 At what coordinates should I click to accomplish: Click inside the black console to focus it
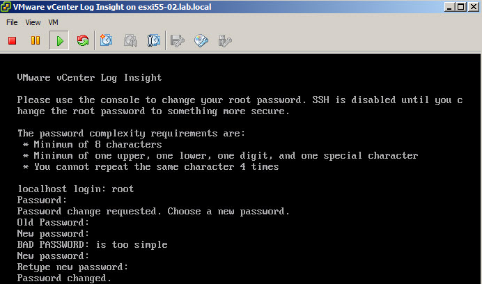240,169
